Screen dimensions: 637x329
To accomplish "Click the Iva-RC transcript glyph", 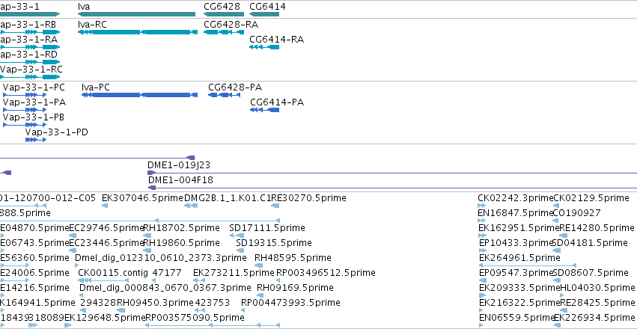I will 138,32.
